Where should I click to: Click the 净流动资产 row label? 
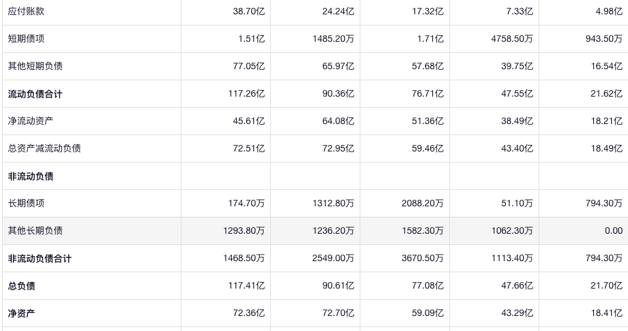(x=31, y=121)
